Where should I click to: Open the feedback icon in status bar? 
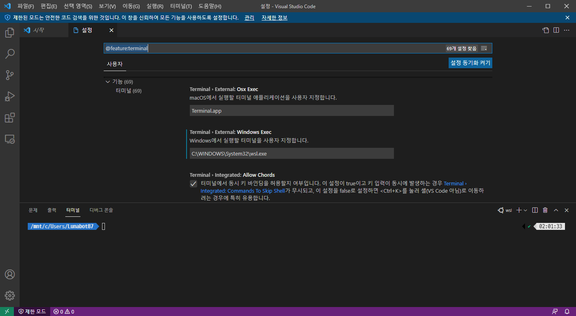tap(555, 312)
